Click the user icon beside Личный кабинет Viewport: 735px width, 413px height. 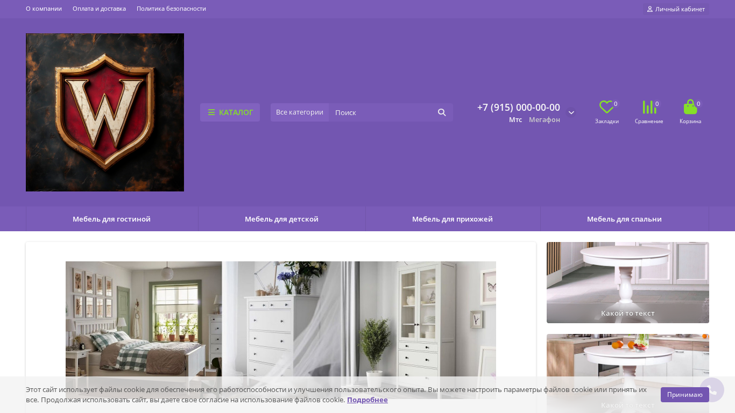pyautogui.click(x=649, y=9)
